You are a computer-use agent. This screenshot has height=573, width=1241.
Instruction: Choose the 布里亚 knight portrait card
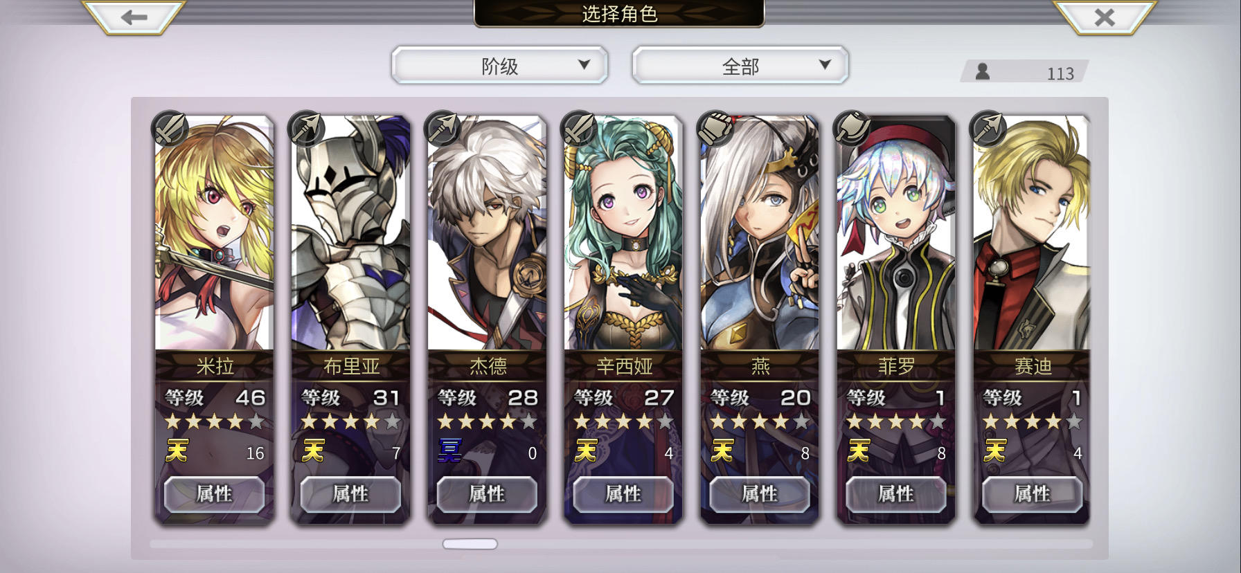tap(351, 233)
